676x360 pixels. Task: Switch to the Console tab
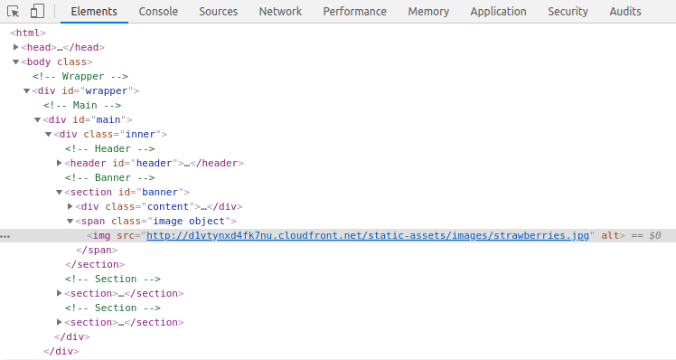(x=158, y=11)
